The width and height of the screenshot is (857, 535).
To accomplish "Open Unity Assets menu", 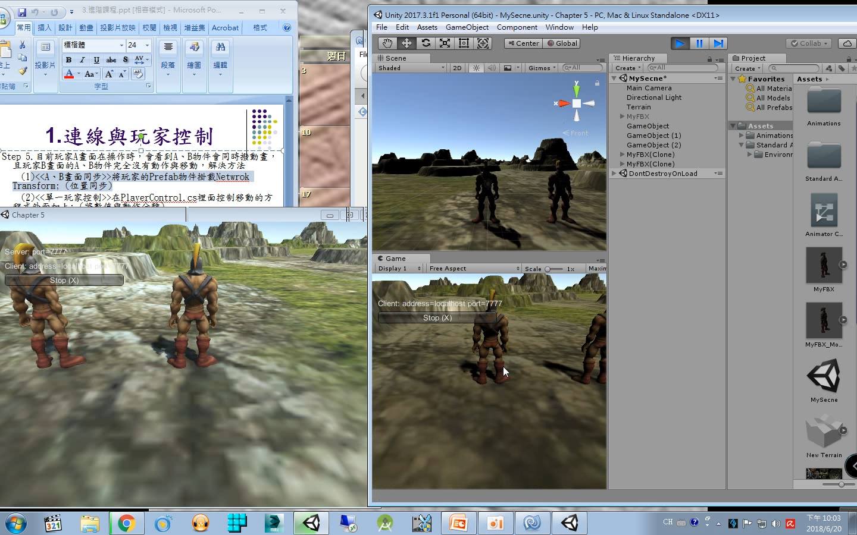I will pyautogui.click(x=427, y=27).
